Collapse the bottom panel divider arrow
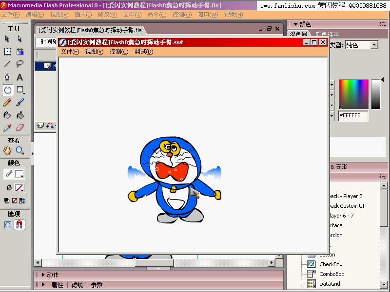This screenshot has height=292, width=390. (158, 269)
